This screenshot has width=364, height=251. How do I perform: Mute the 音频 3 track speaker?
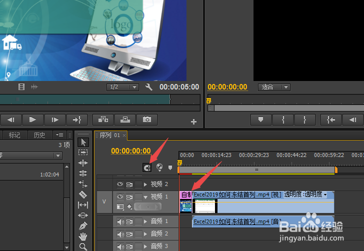pos(120,246)
